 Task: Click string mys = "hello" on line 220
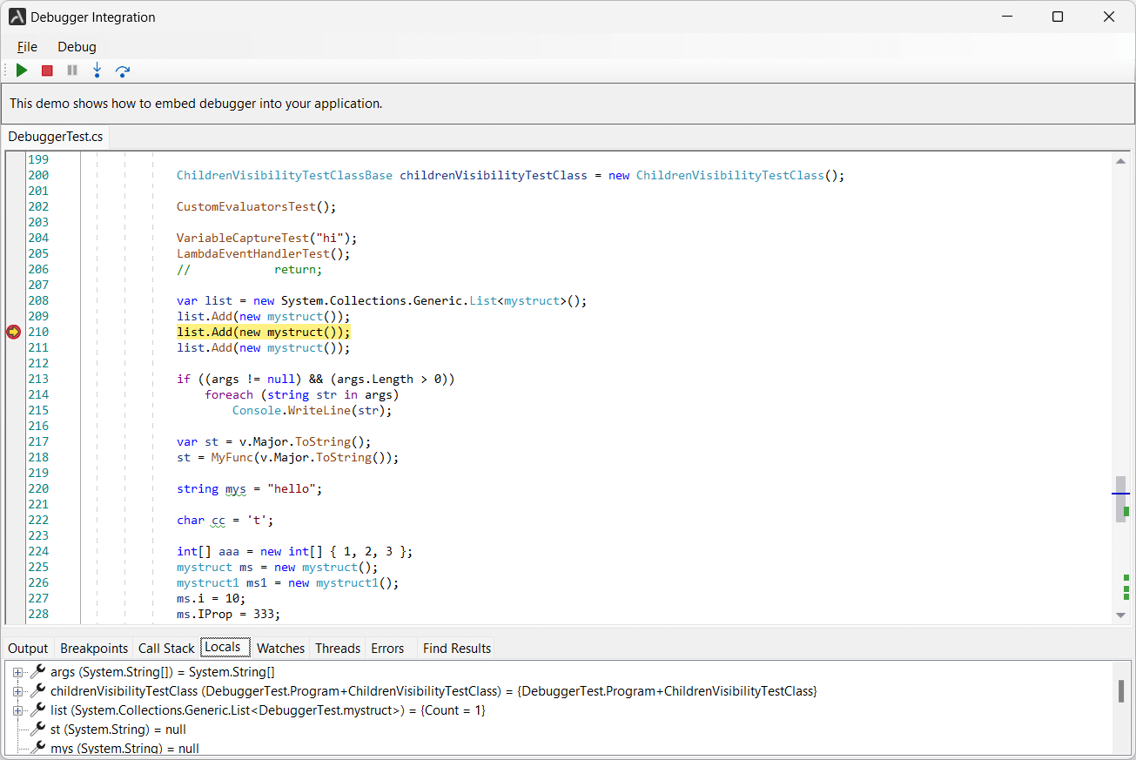249,488
